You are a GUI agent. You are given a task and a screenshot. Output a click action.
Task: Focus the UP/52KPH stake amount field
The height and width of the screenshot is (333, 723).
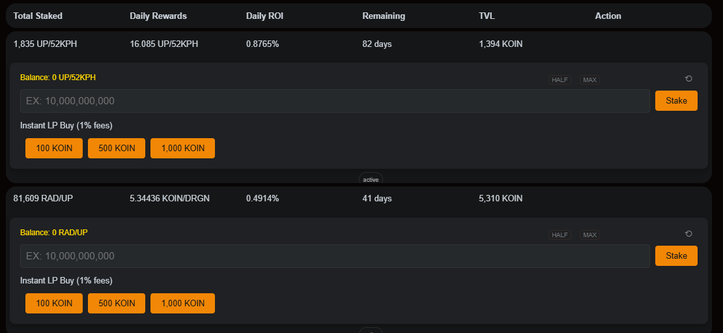pyautogui.click(x=335, y=101)
